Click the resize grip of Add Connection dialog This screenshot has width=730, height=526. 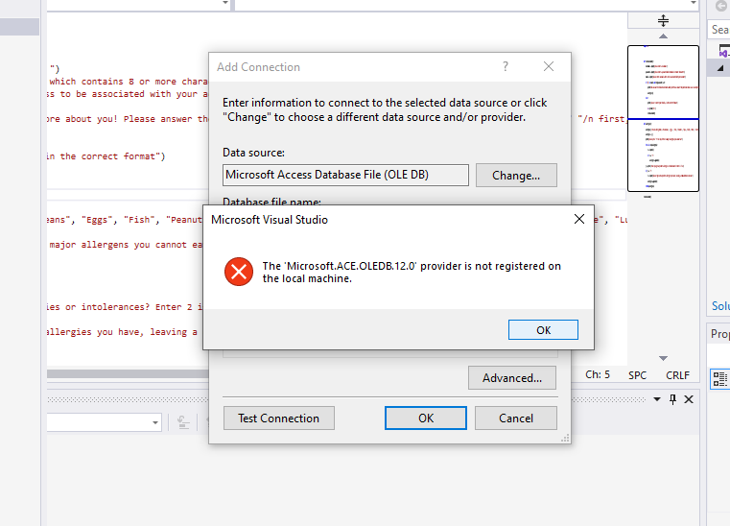click(x=565, y=438)
